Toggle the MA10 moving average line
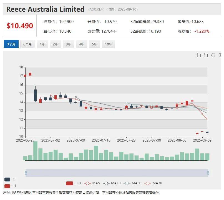The width and height of the screenshot is (224, 200). 106,183
